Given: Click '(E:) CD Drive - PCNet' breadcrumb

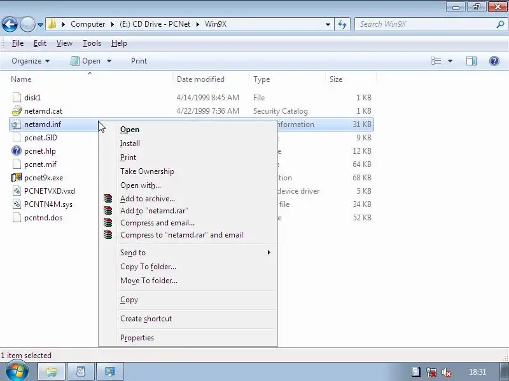Looking at the screenshot, I should tap(155, 24).
